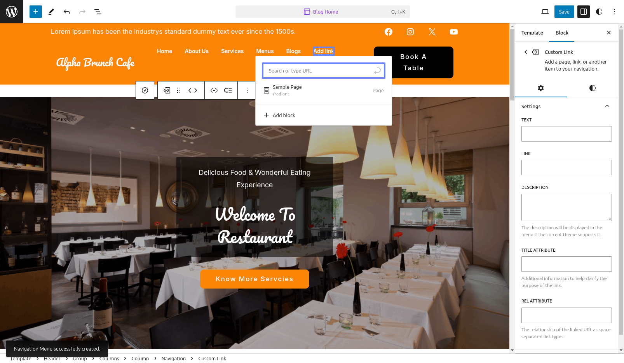Open the block inserter plus button
The width and height of the screenshot is (624, 363).
pos(36,12)
